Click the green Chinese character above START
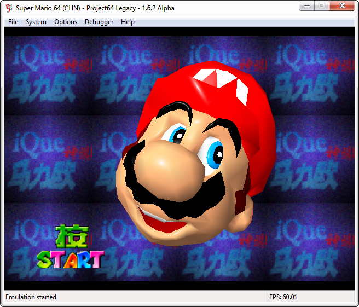This screenshot has height=307, width=359. click(x=72, y=236)
